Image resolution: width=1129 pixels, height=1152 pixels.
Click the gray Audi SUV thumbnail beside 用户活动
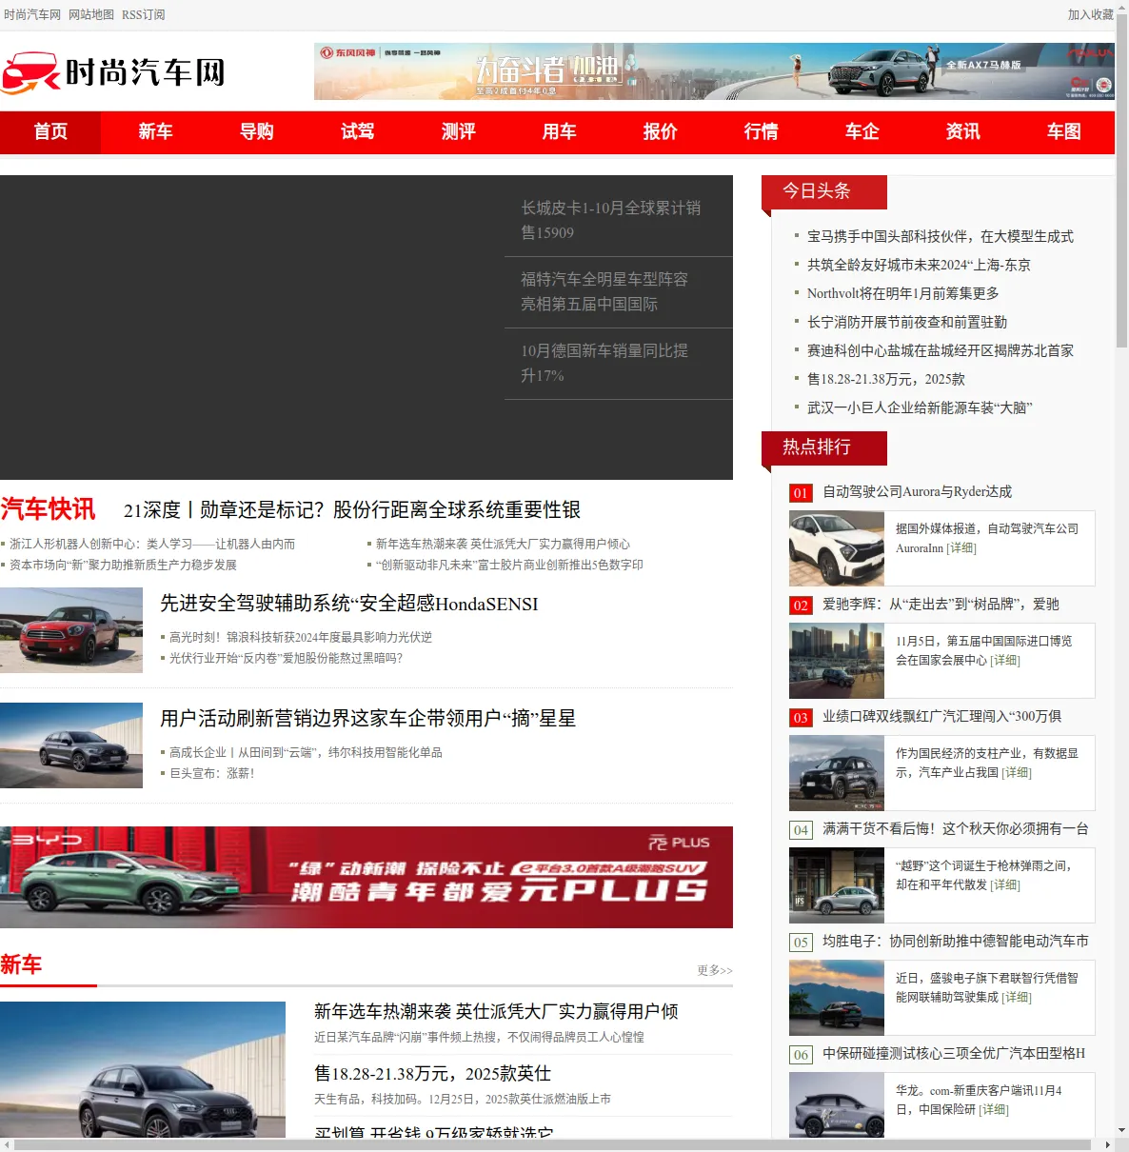coord(71,745)
